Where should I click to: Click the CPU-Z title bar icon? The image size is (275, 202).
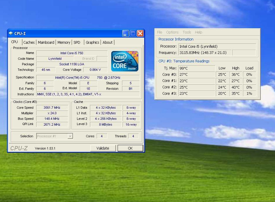click(11, 33)
